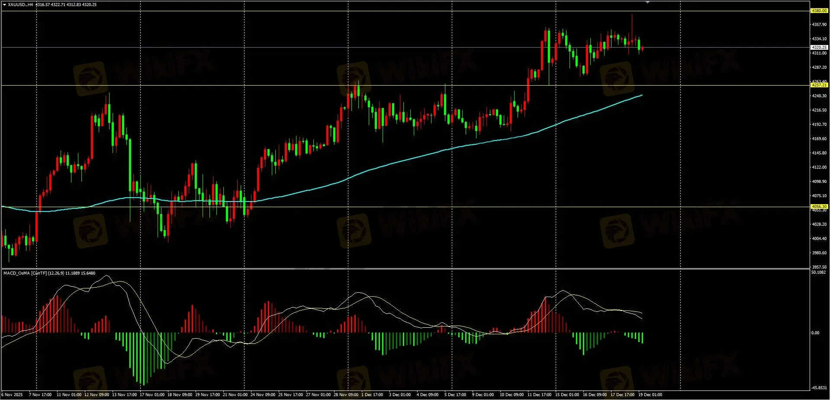Click the small triangle beside XAUUSD title

pos(4,5)
